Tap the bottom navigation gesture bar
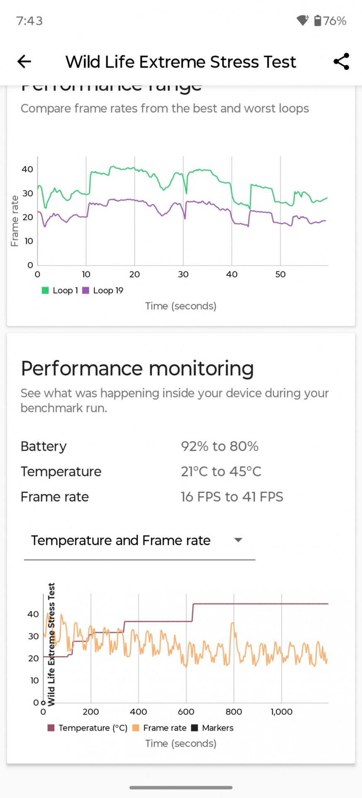 tap(181, 787)
